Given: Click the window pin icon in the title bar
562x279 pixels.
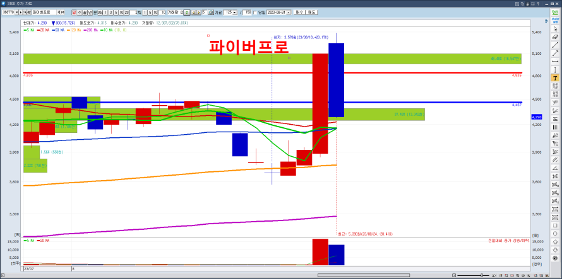Looking at the screenshot, I should (528, 3).
